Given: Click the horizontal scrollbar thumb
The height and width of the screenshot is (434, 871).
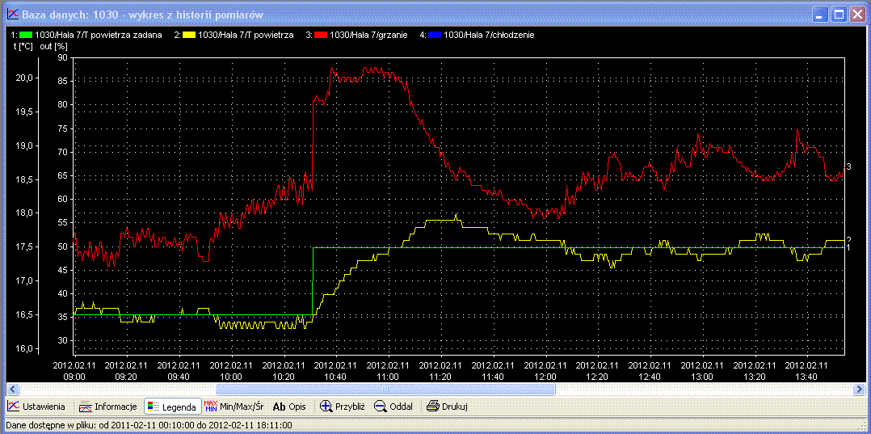Looking at the screenshot, I should pos(385,389).
